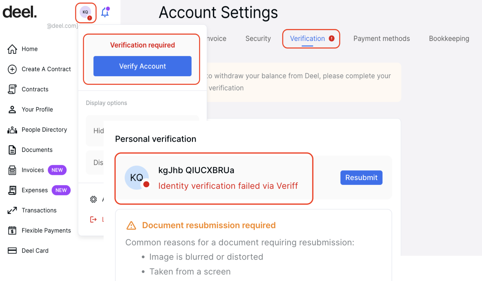Image resolution: width=482 pixels, height=281 pixels.
Task: Open the notification bell
Action: pyautogui.click(x=105, y=13)
